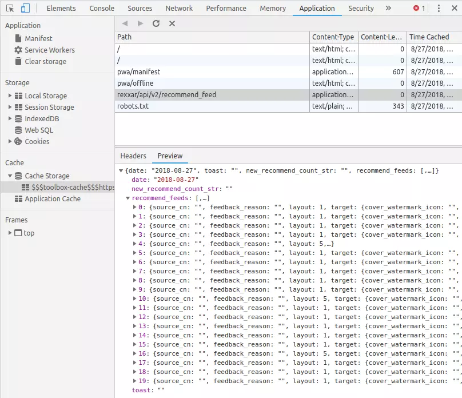Go to previous cache page arrow
Viewport: 462px width, 398px height.
pyautogui.click(x=125, y=23)
